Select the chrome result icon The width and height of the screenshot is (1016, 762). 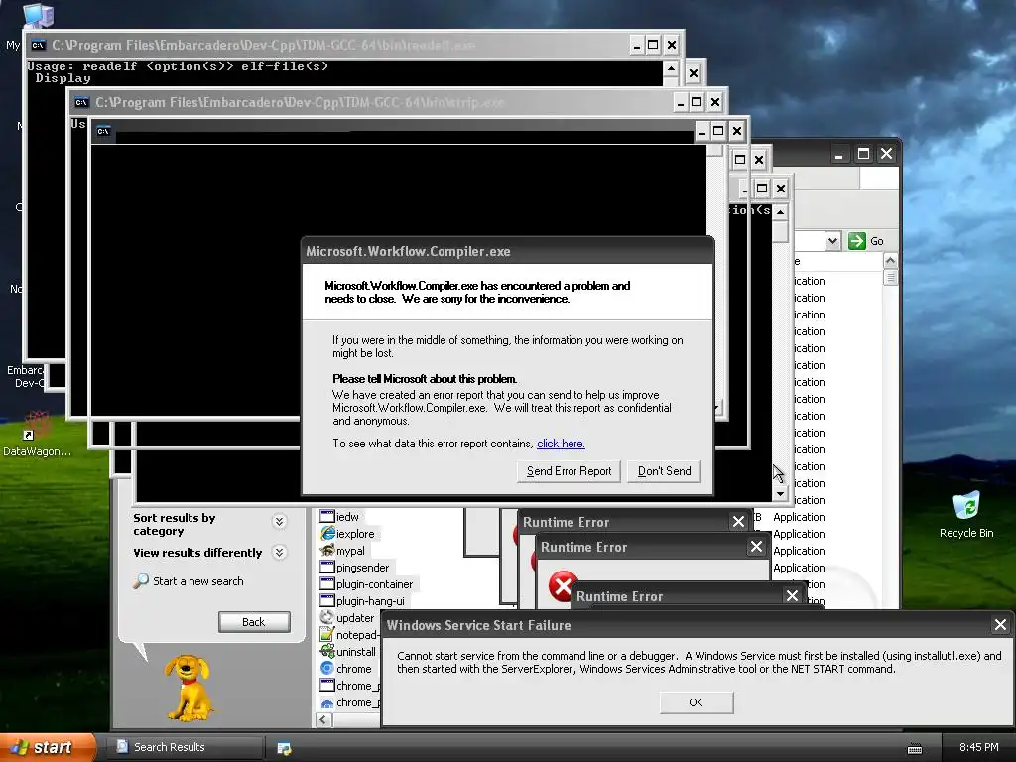[327, 668]
